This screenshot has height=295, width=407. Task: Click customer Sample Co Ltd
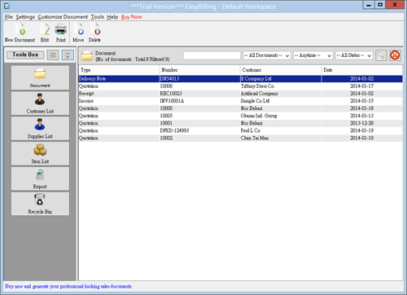255,101
